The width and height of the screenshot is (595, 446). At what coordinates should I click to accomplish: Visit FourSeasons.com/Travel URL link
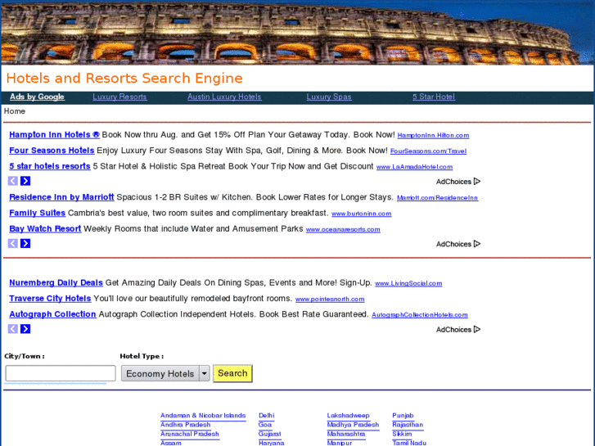(428, 151)
